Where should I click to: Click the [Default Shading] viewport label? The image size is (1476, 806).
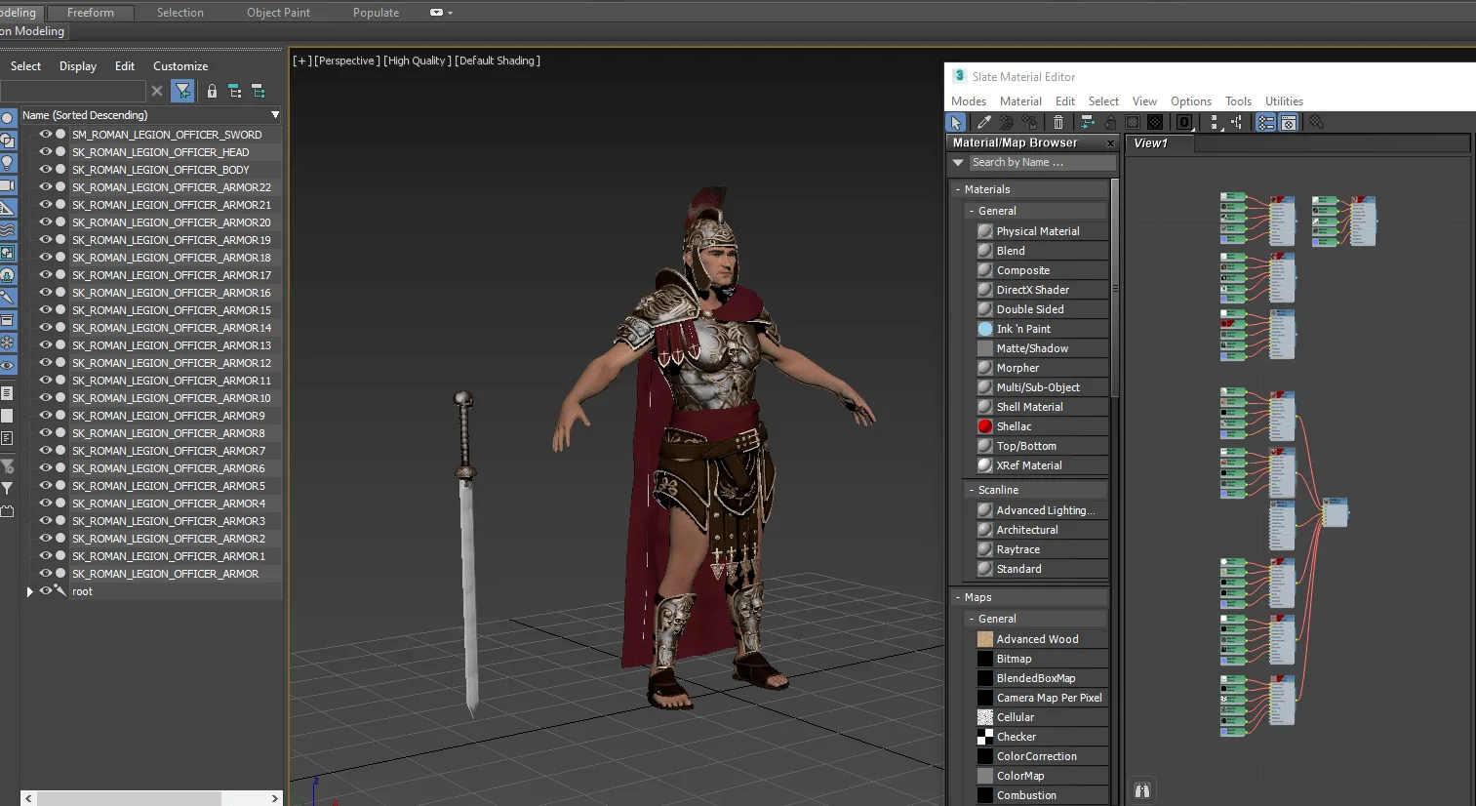(x=498, y=60)
